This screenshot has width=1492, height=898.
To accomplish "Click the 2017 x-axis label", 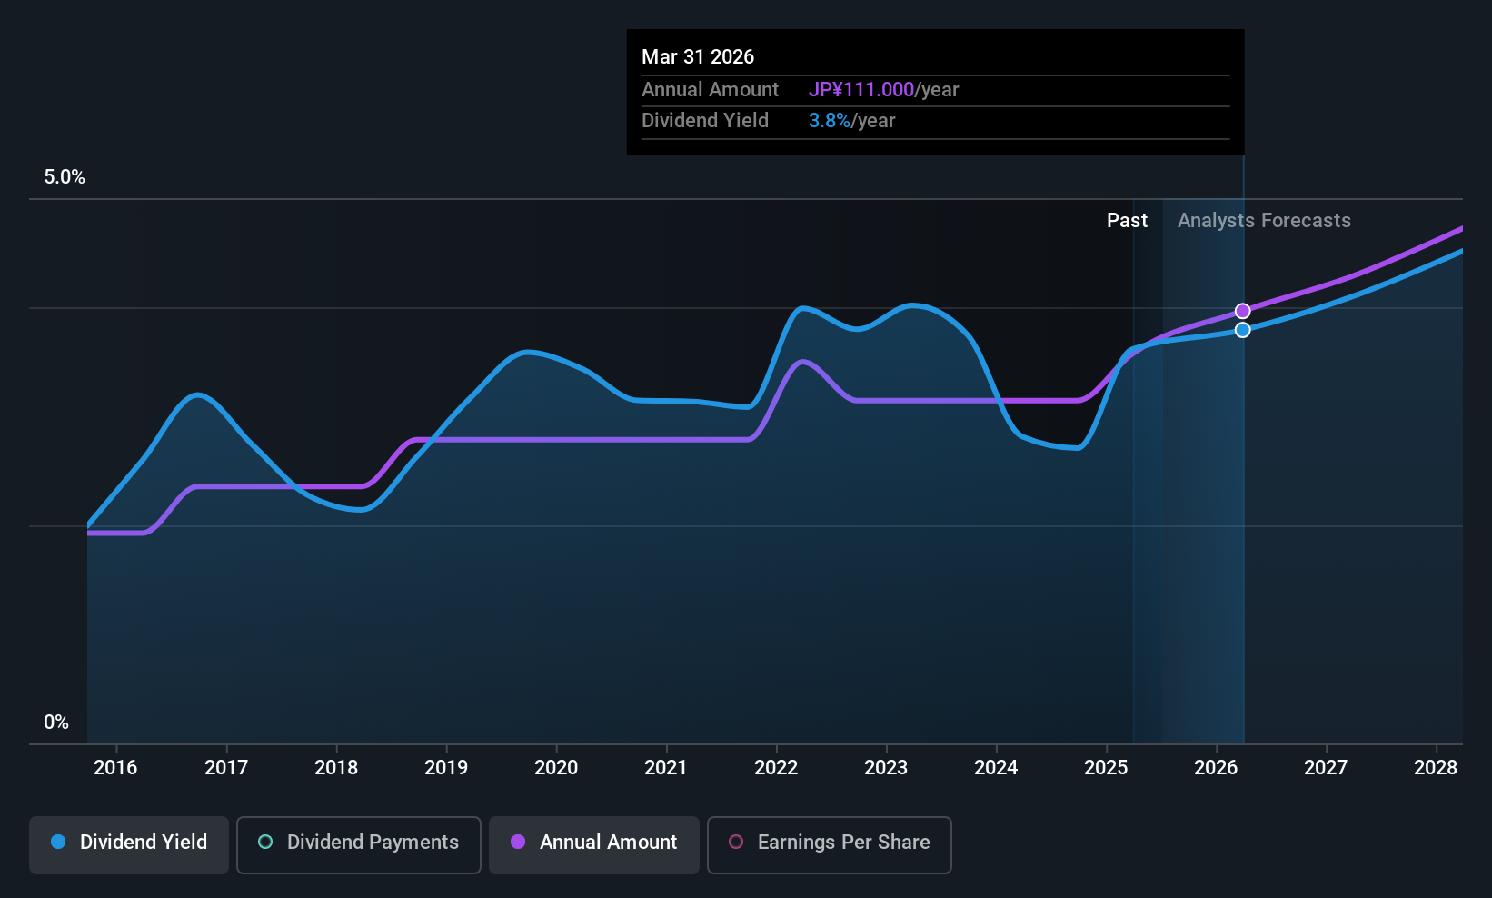I will [226, 768].
